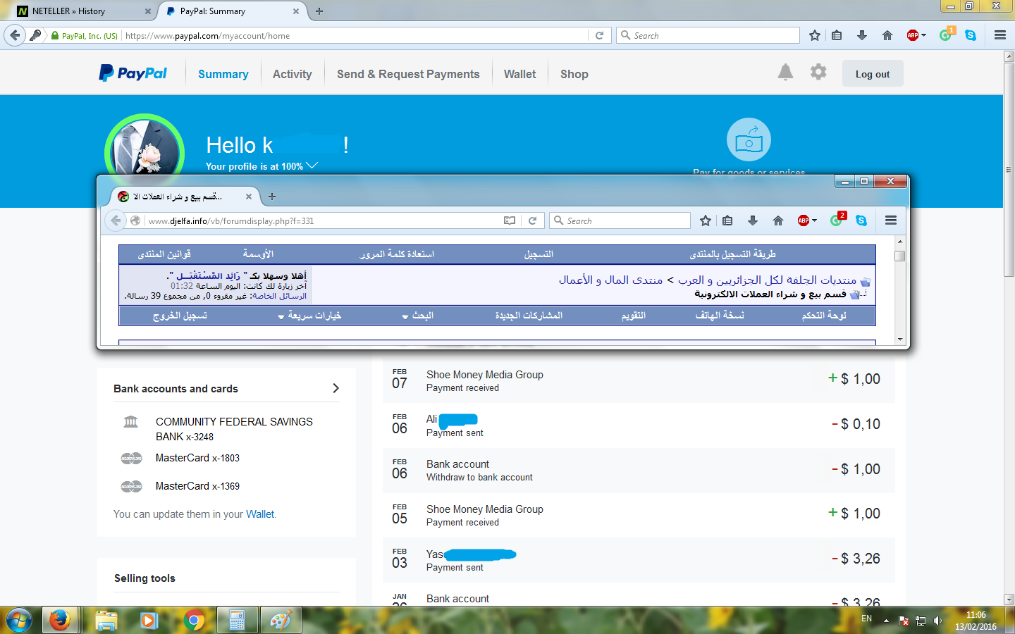Click the main Firefox search box

(708, 35)
